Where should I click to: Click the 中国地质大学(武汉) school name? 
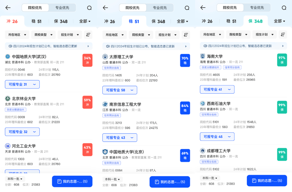click(29, 57)
